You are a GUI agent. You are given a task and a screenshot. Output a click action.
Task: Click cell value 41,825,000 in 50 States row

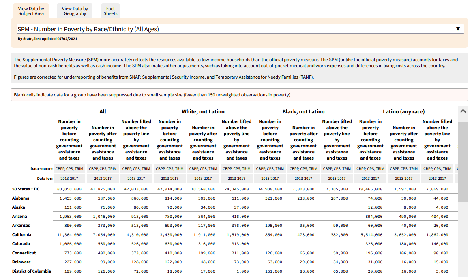103,189
